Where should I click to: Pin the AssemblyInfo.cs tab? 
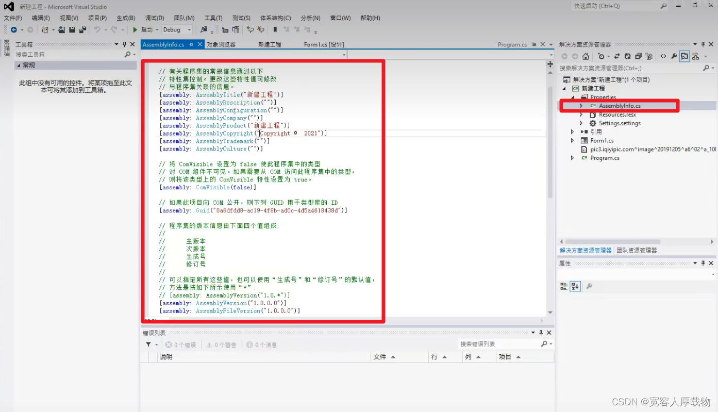click(x=191, y=45)
